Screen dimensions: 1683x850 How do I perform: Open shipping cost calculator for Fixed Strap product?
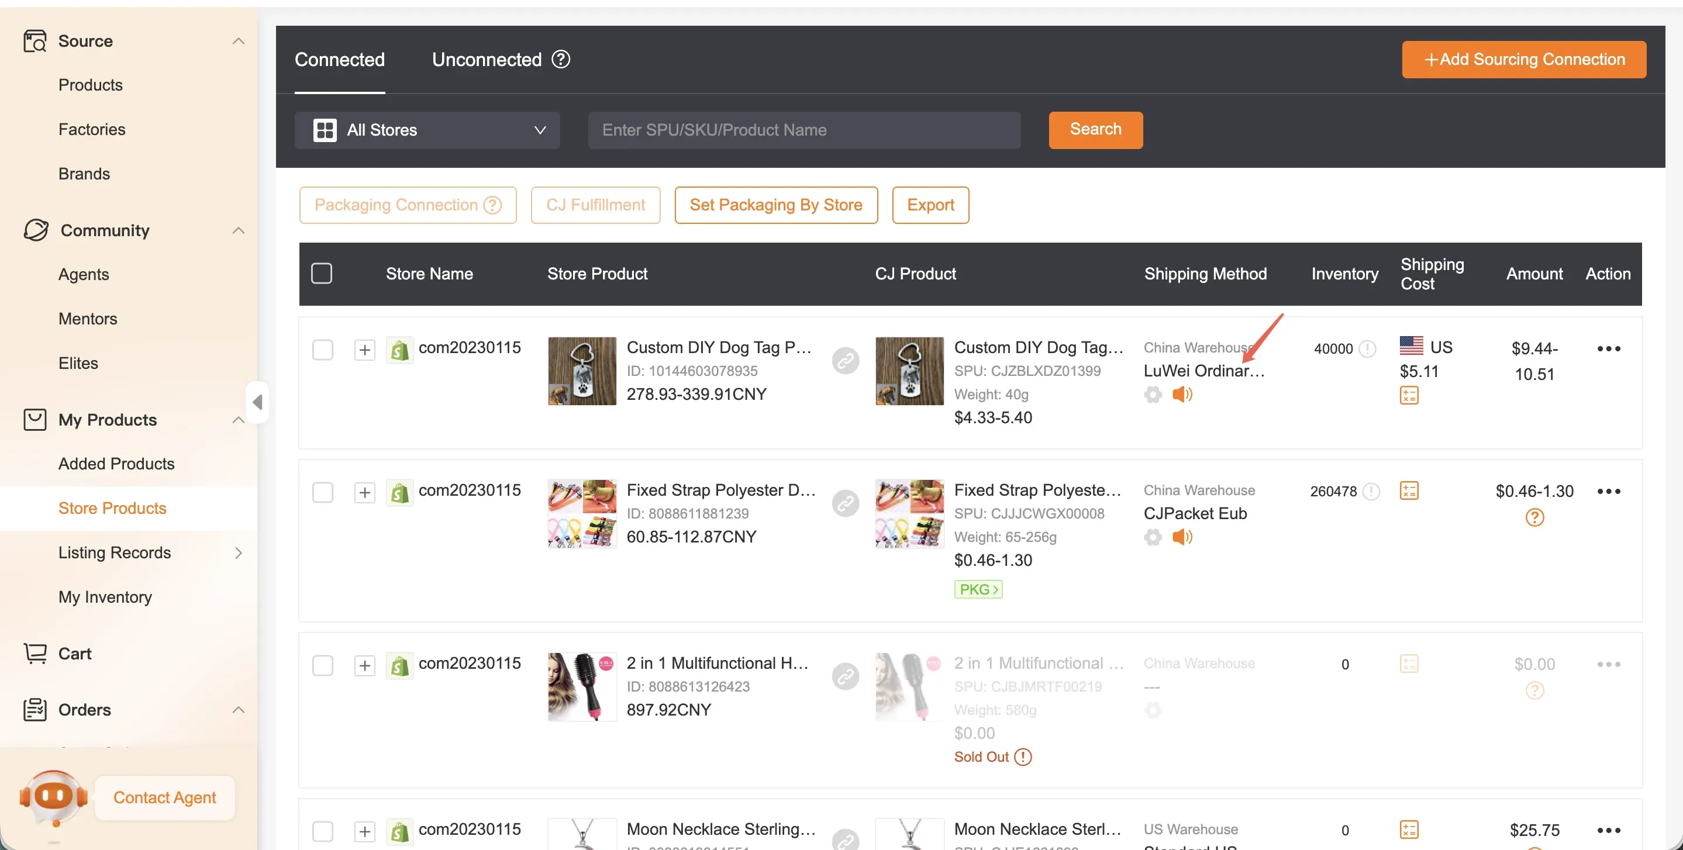[1409, 490]
